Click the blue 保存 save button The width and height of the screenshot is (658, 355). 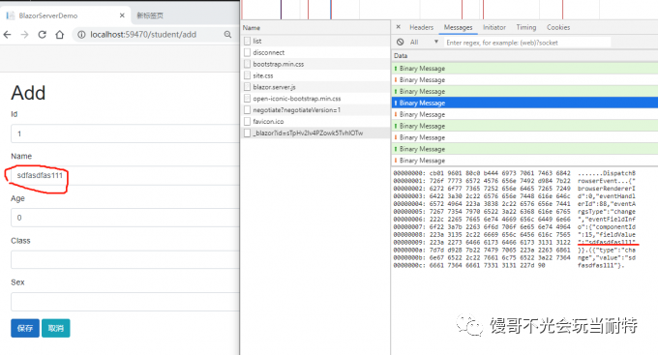[25, 328]
